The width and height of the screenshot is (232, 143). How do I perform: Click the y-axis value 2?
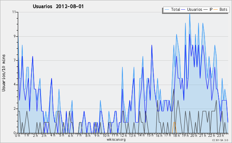coord(15,109)
